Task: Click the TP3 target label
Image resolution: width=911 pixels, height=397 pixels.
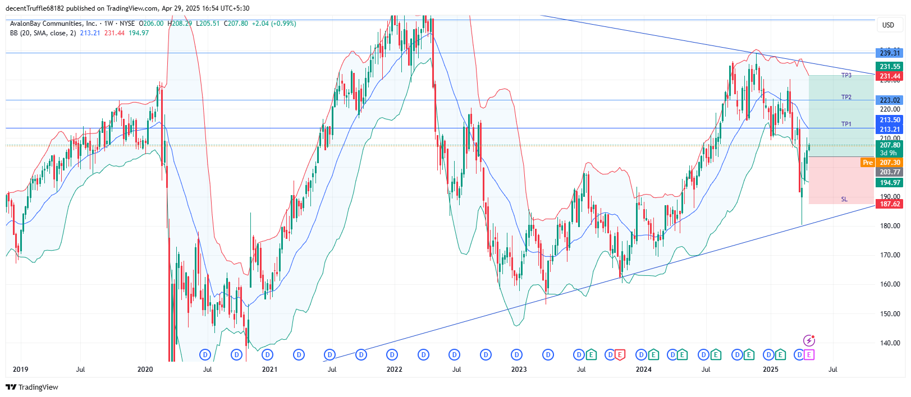Action: pos(846,75)
